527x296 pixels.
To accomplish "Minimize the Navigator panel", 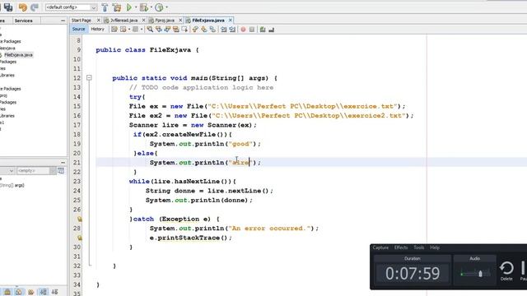I will (63, 163).
